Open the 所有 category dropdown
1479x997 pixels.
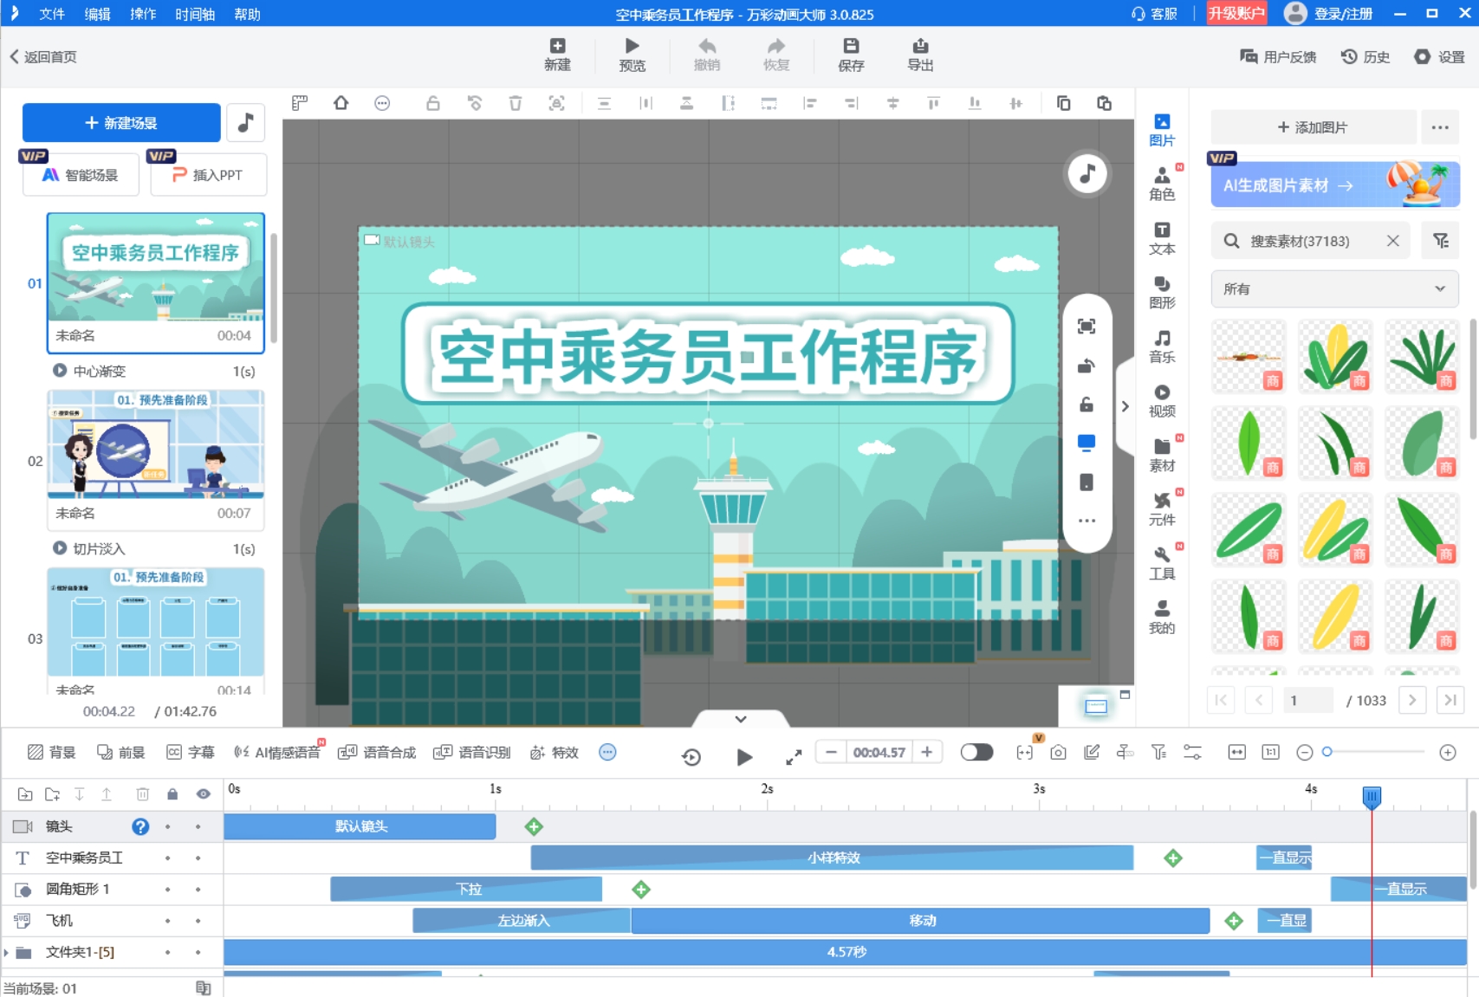point(1333,288)
